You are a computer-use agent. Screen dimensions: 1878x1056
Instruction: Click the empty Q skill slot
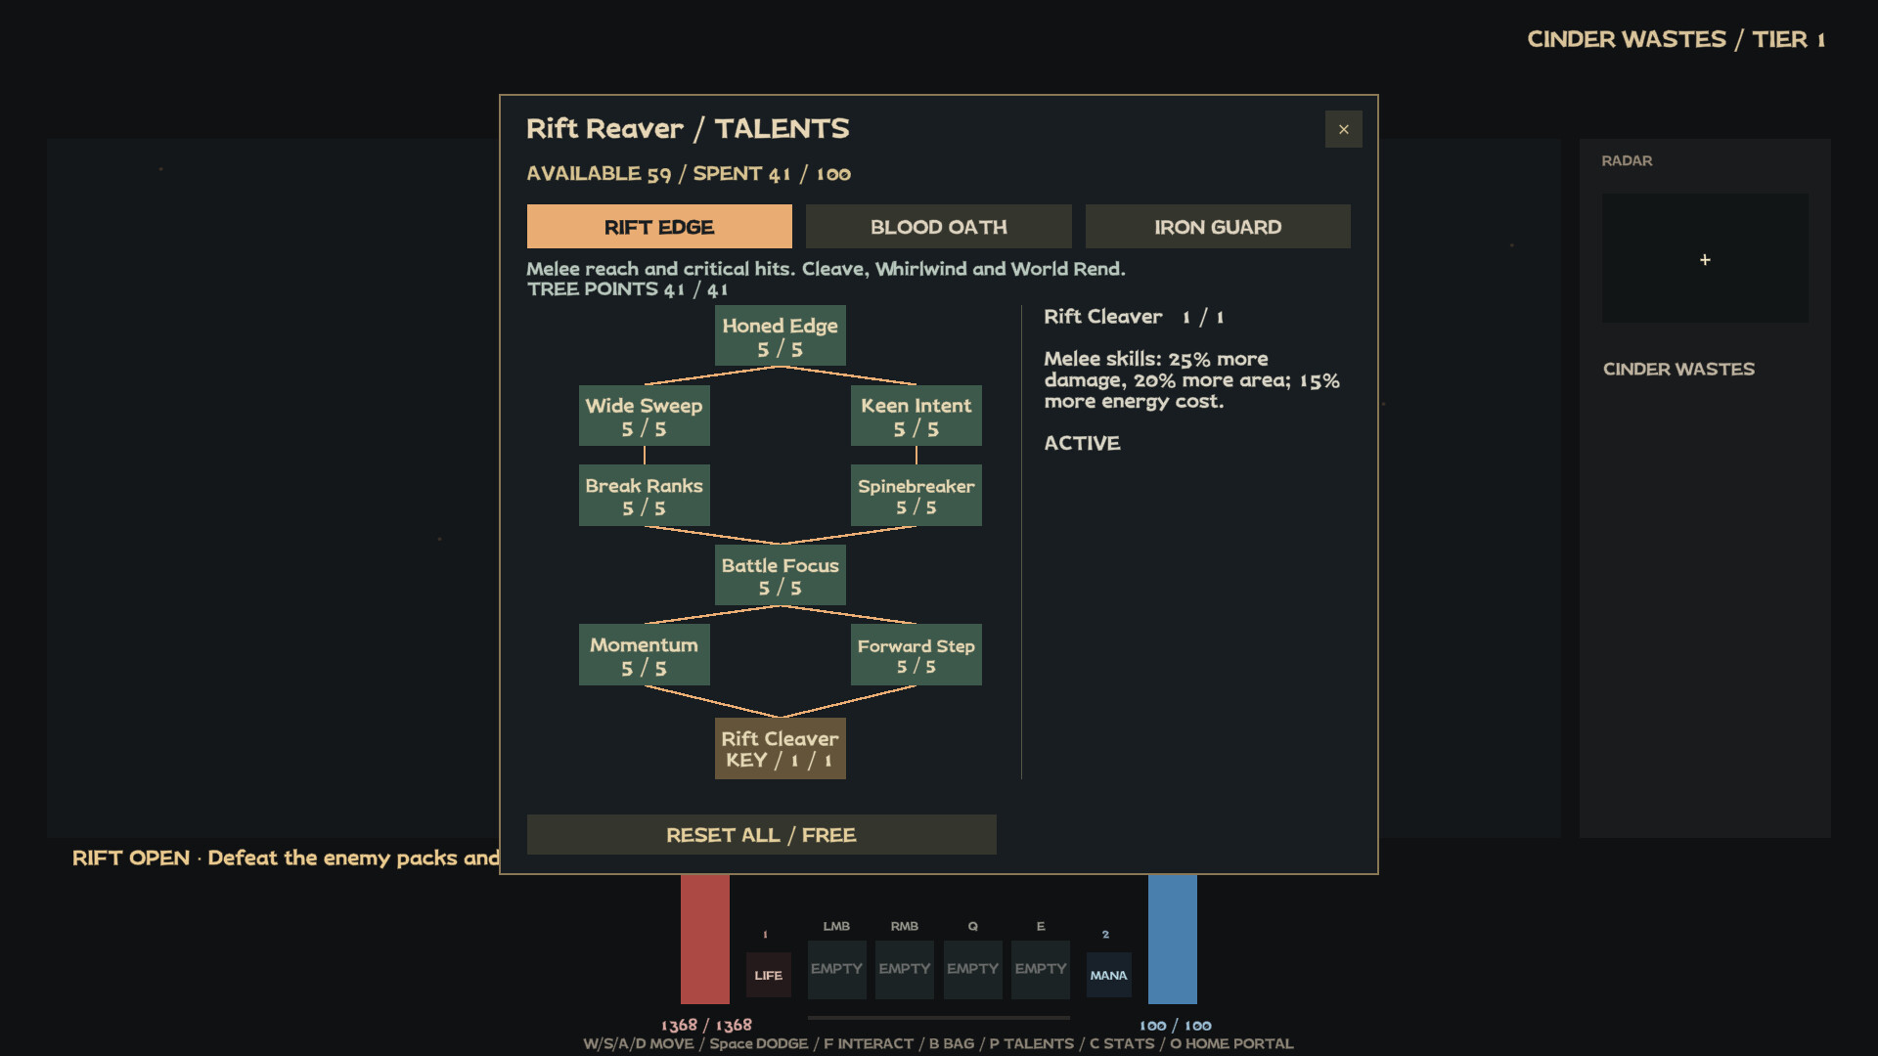point(972,969)
